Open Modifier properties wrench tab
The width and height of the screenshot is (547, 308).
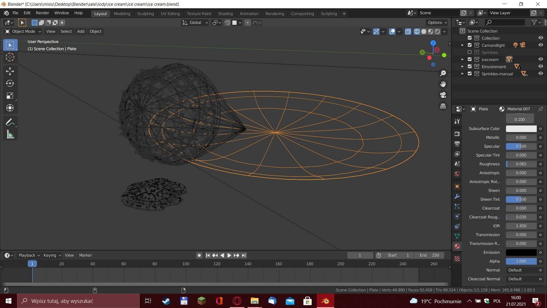point(457,196)
